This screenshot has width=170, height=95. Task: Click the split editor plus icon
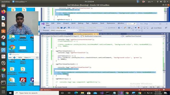point(164,36)
